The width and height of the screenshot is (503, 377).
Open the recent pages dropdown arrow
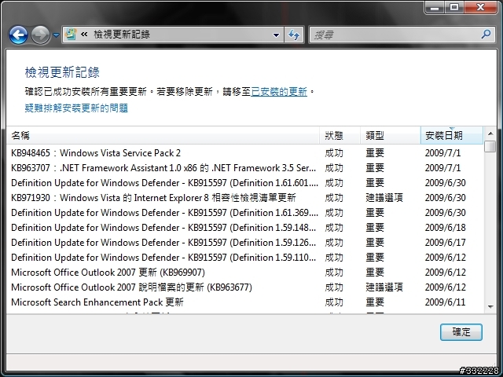pos(56,35)
